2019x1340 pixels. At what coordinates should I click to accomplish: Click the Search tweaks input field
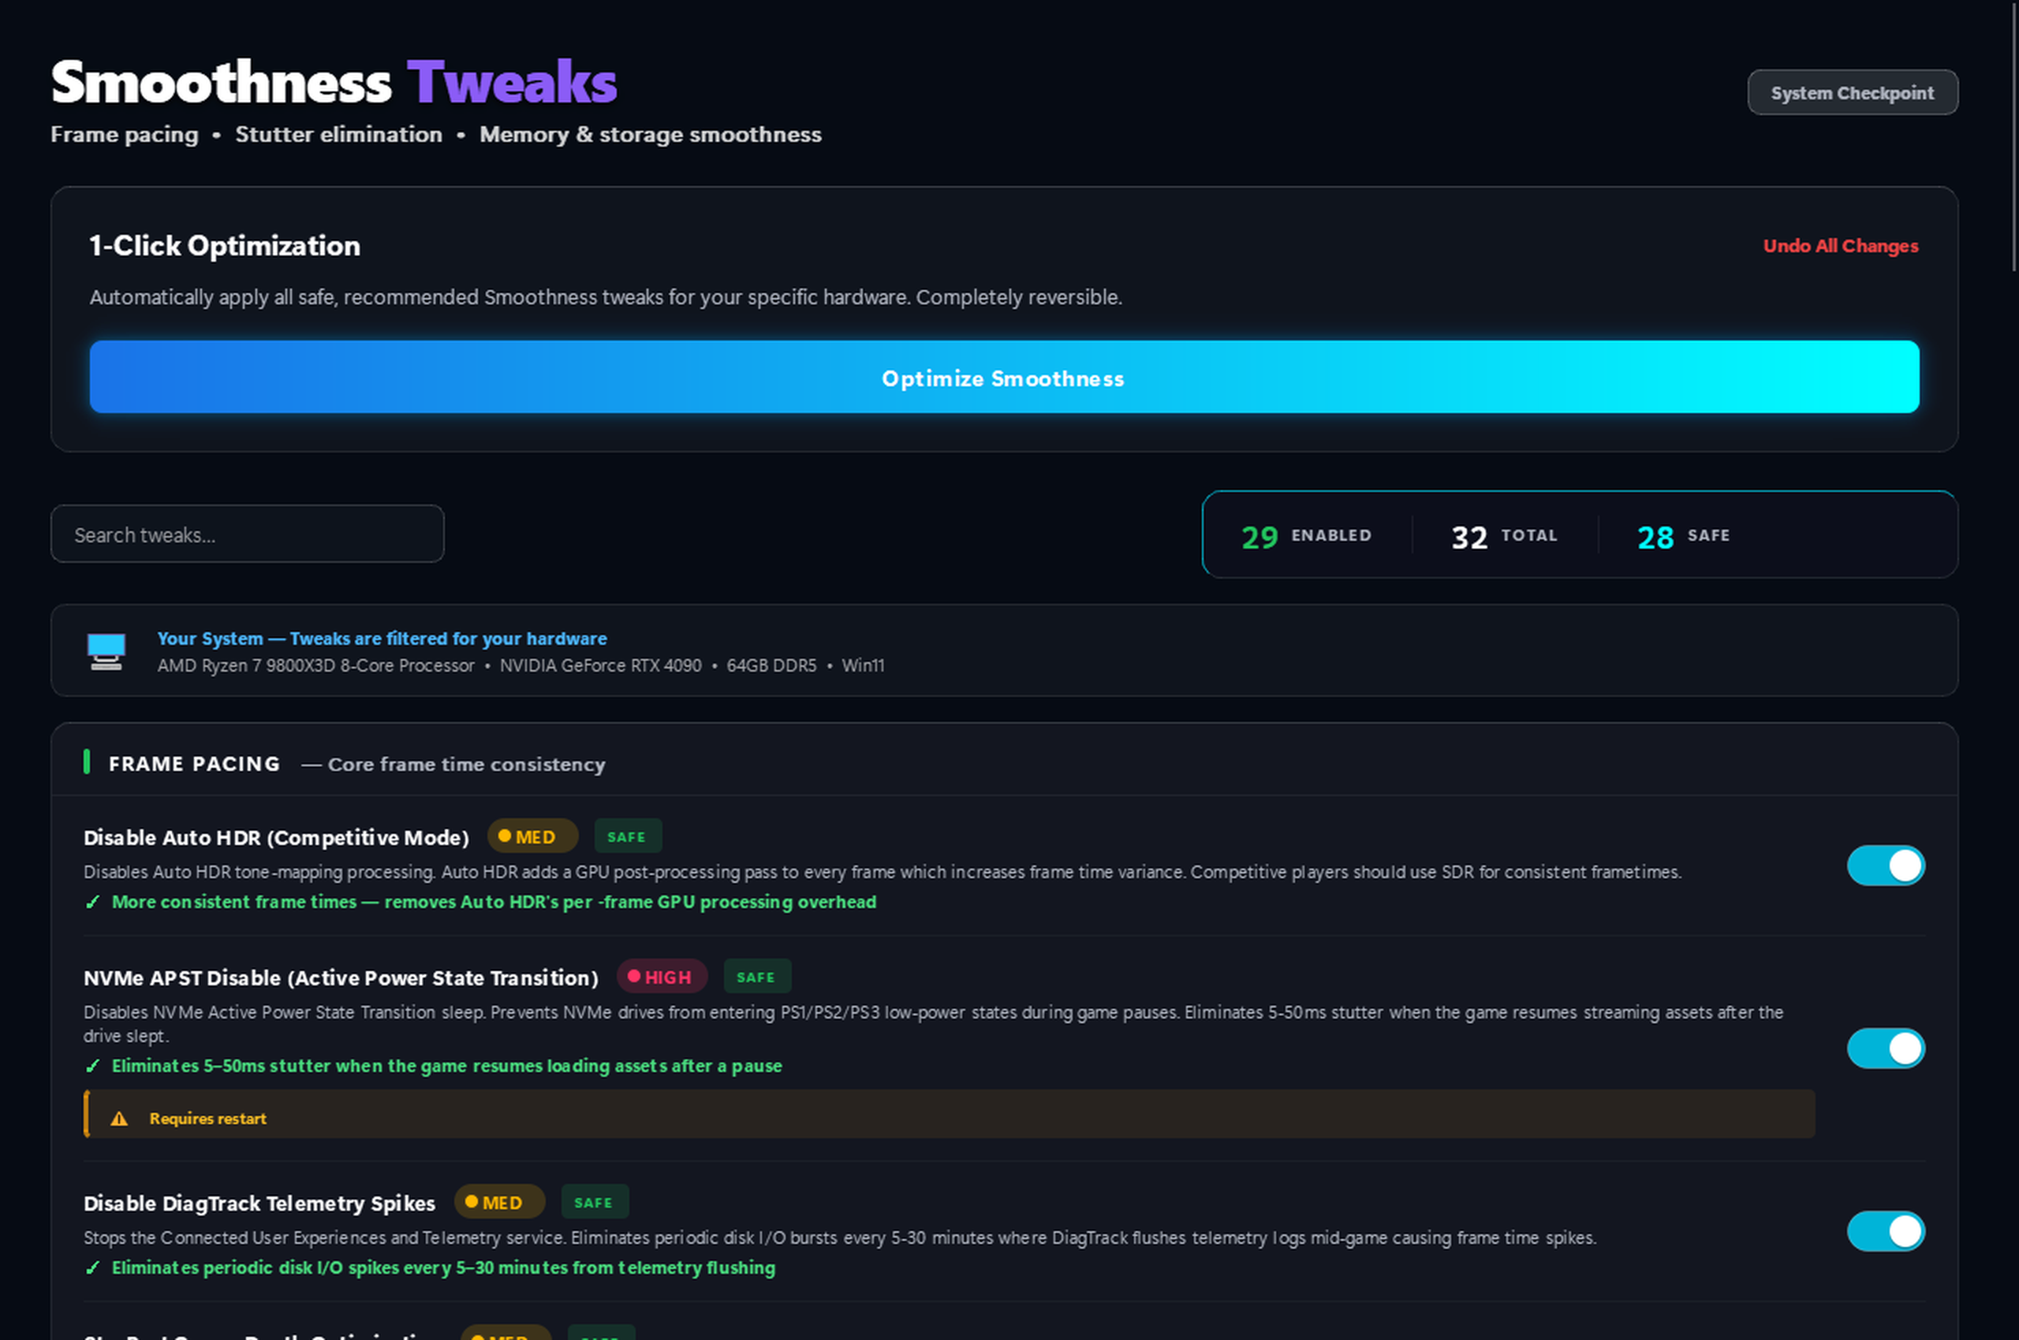247,534
